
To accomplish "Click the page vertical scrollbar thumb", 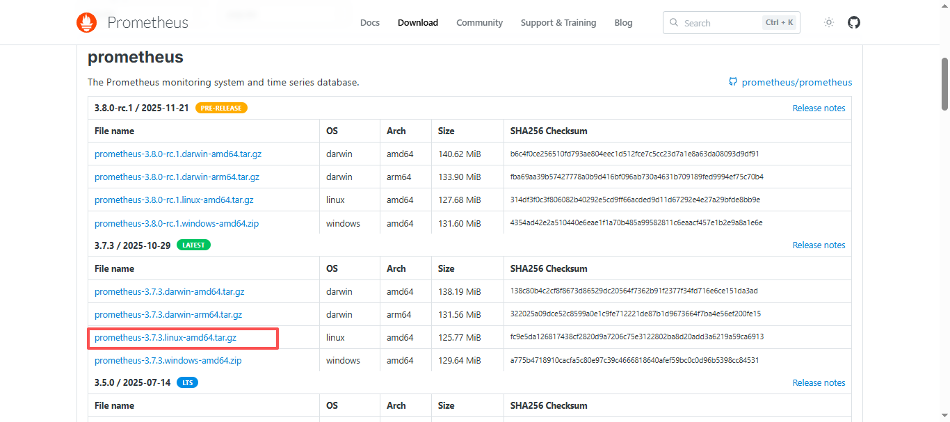I will point(945,83).
